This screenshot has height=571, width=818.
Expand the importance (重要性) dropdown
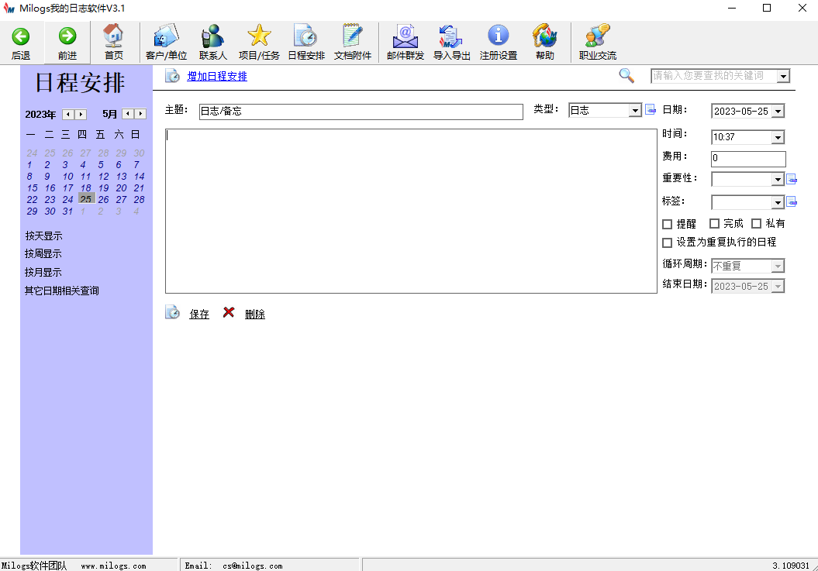(x=778, y=180)
